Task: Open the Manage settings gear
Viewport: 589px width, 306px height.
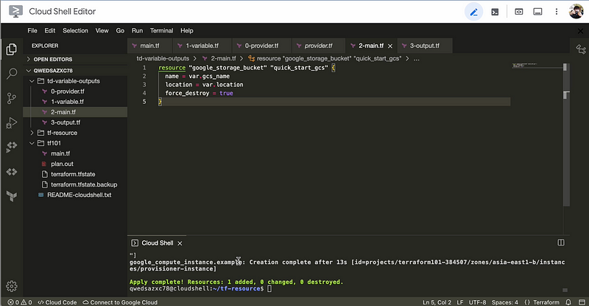Action: tap(12, 286)
